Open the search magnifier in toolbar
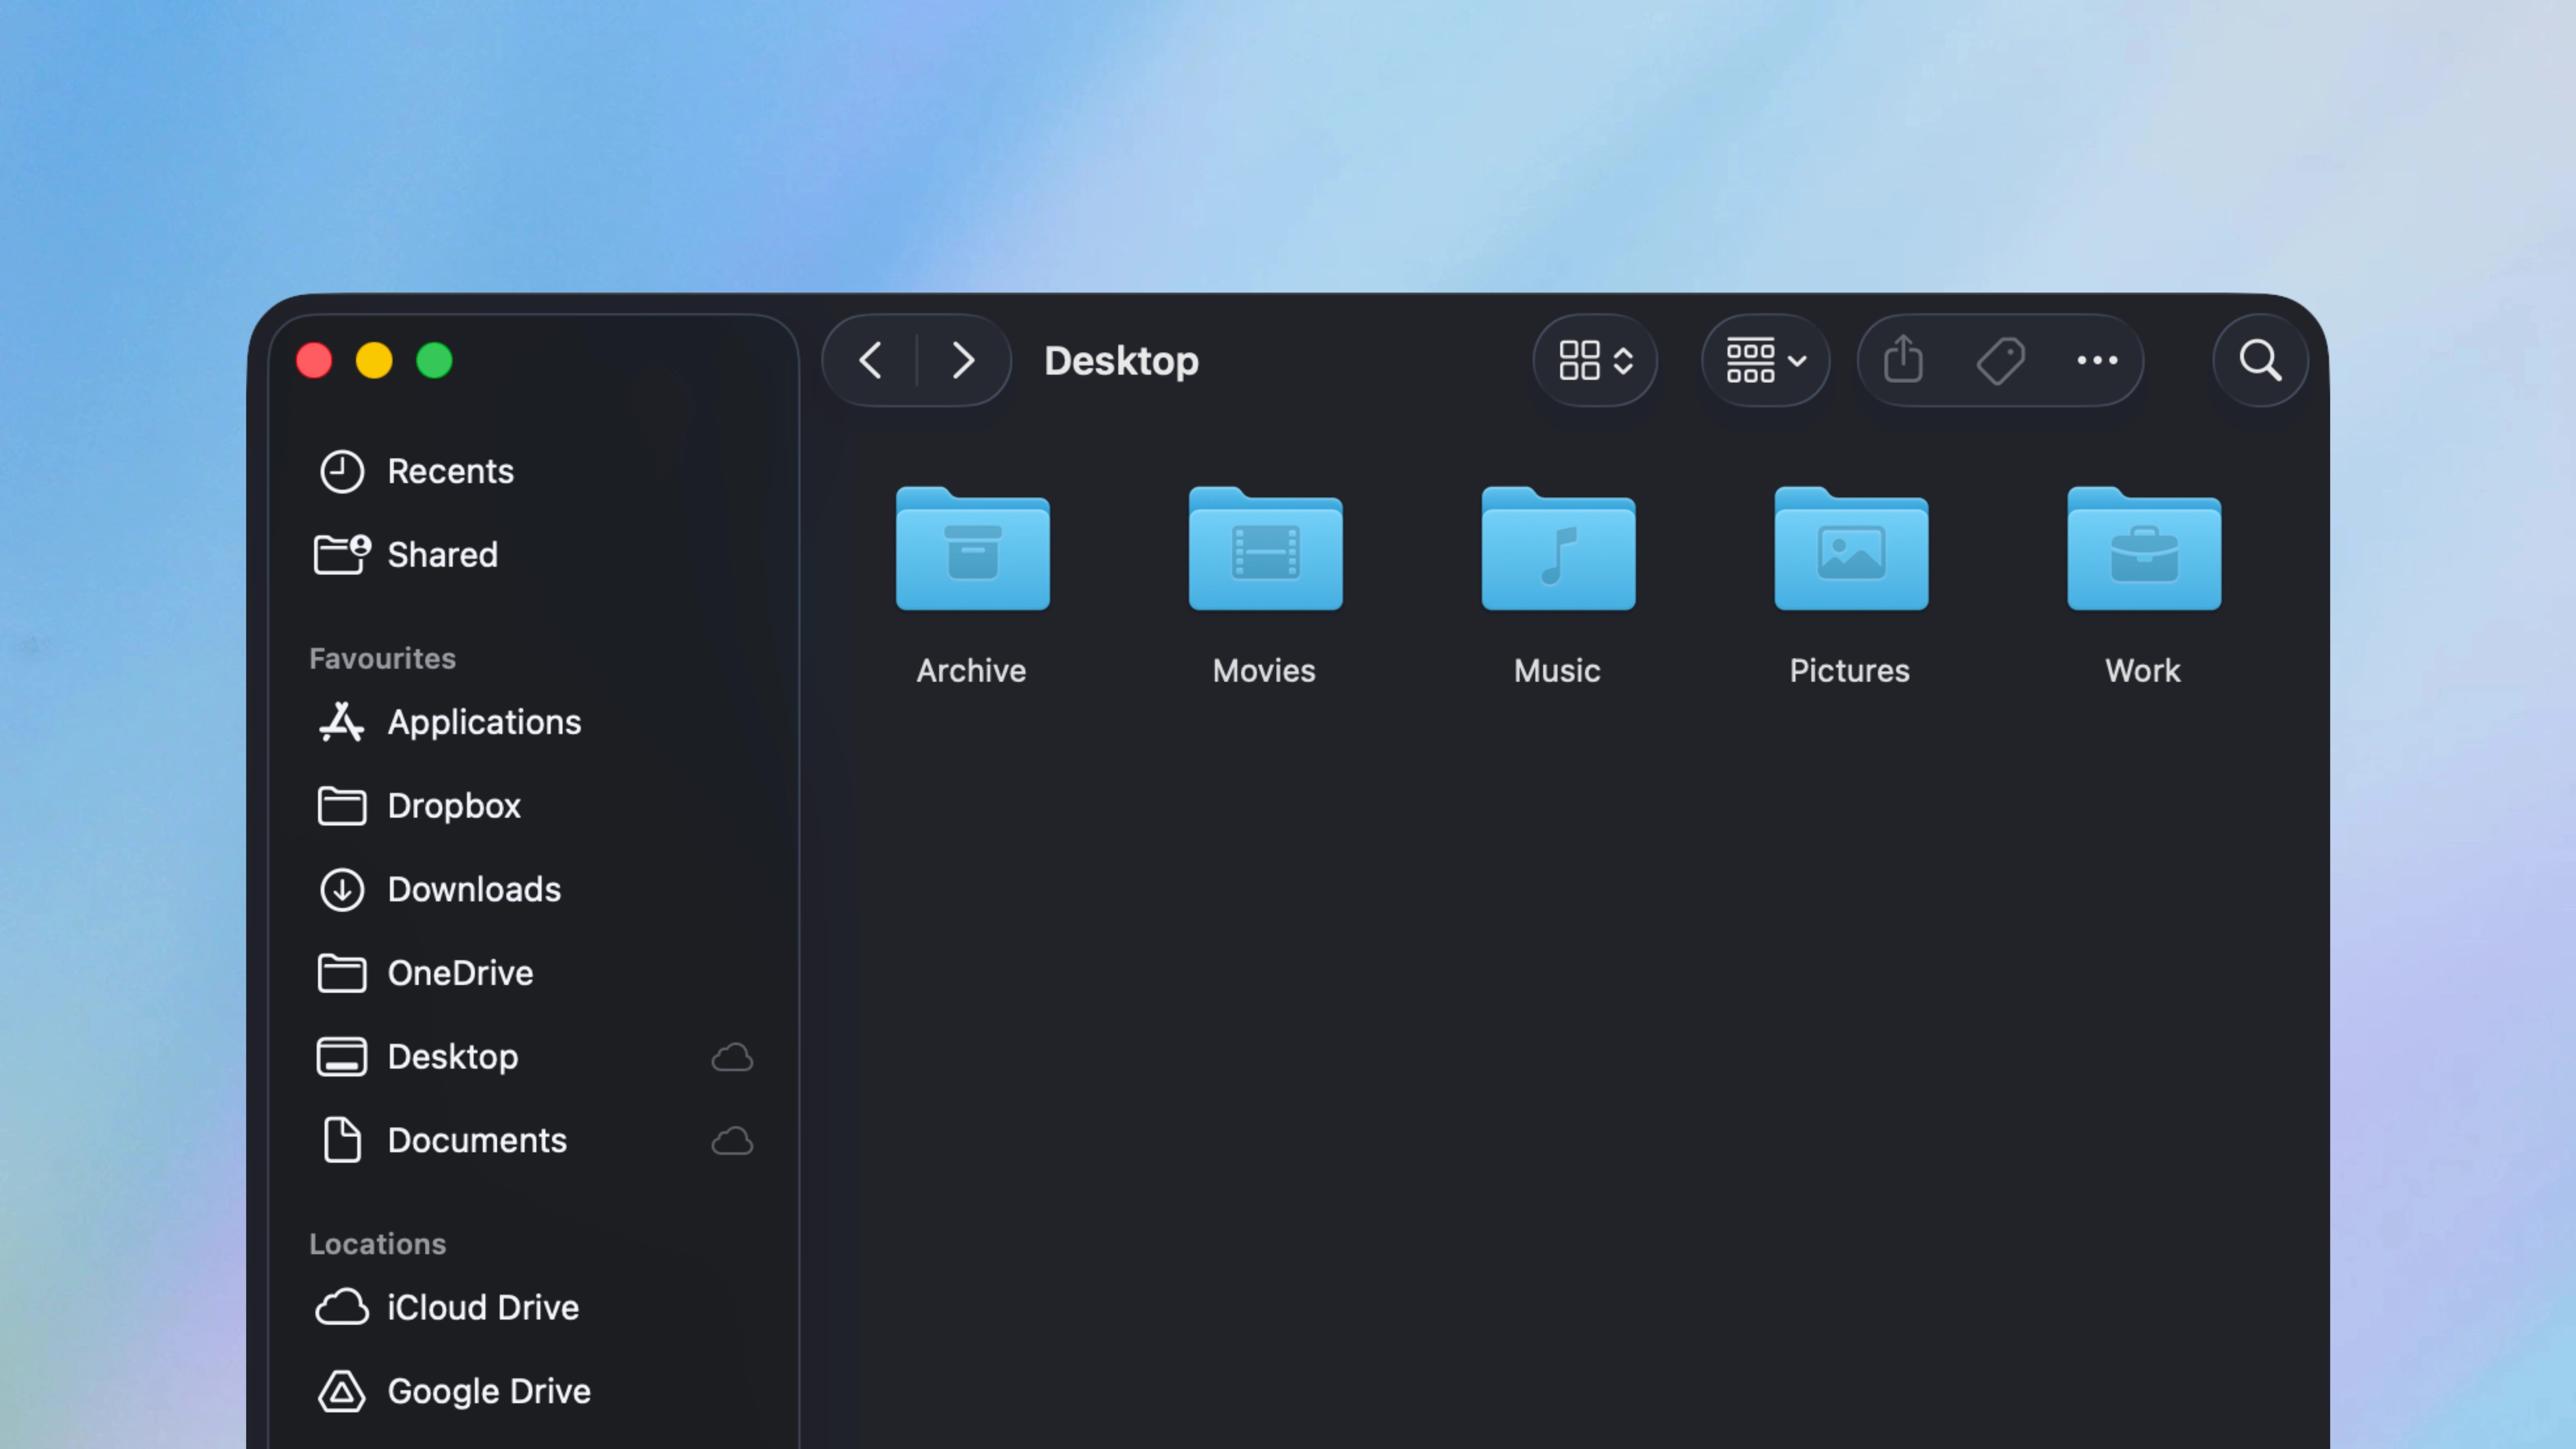Screen dimensions: 2576x1449 coord(2260,360)
